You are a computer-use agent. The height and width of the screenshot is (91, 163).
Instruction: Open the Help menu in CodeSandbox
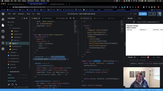pyautogui.click(x=38, y=14)
